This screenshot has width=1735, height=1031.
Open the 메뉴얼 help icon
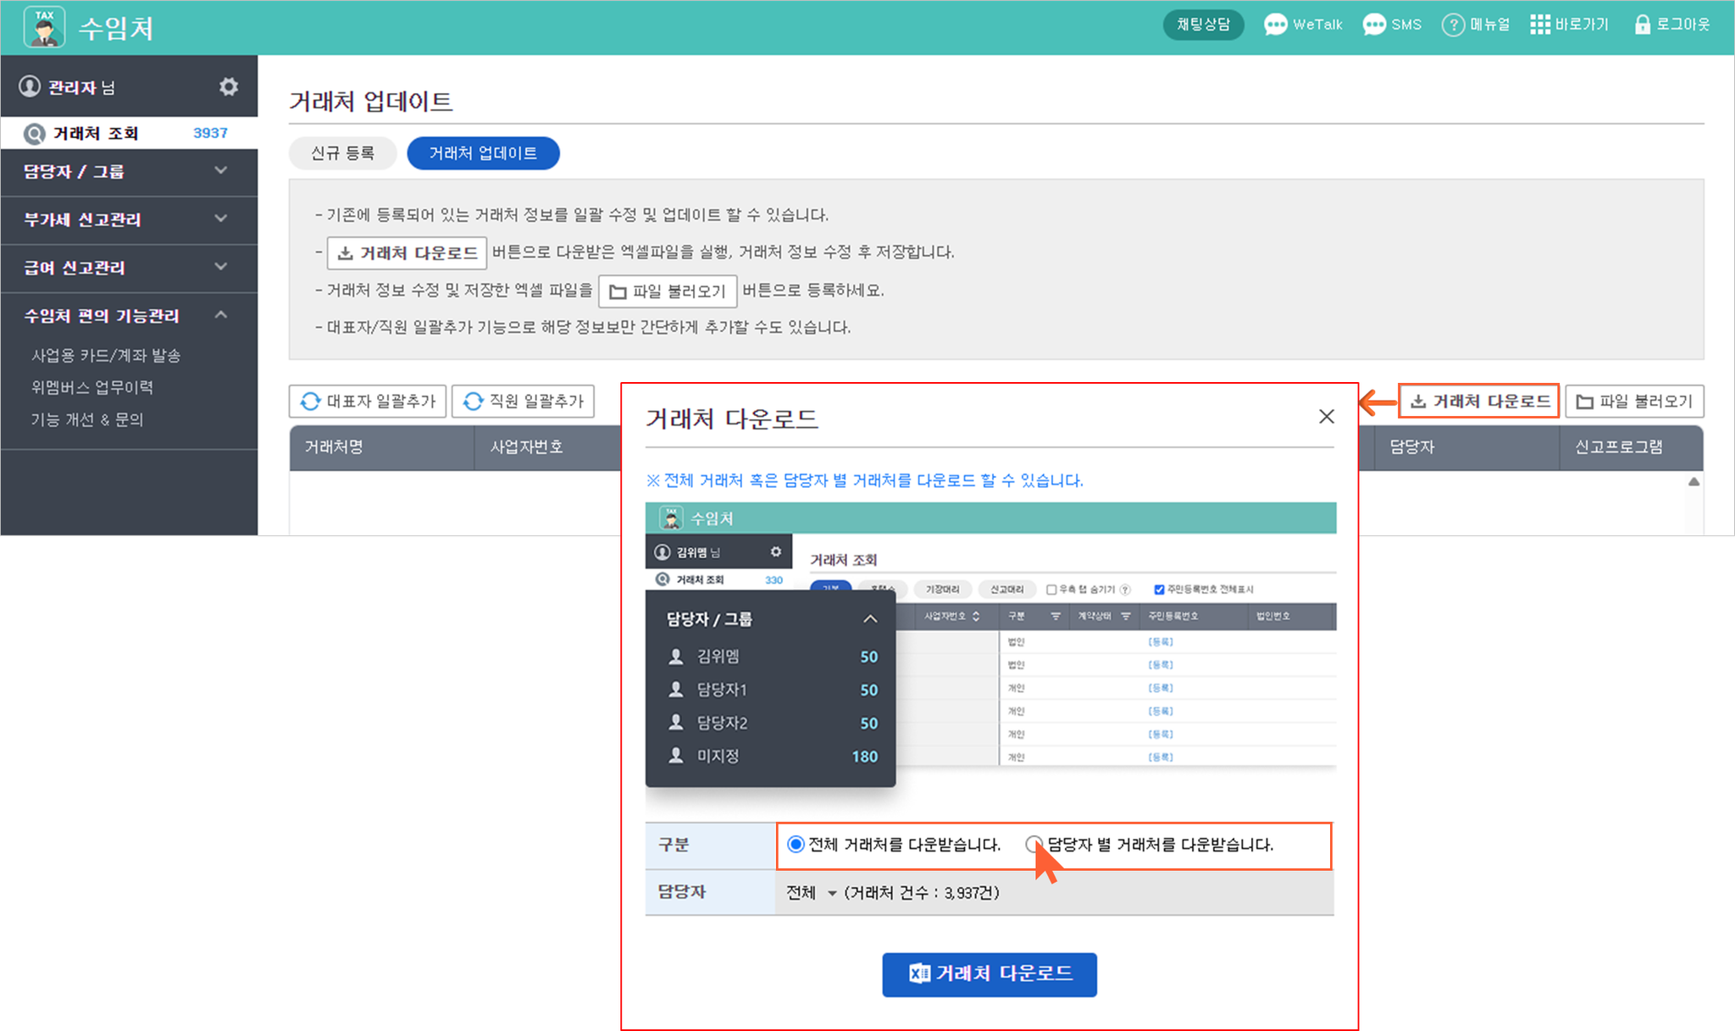coord(1453,25)
